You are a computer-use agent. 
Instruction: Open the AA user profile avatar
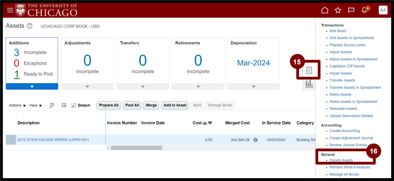[383, 11]
